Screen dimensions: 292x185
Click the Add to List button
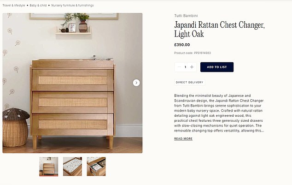(216, 67)
